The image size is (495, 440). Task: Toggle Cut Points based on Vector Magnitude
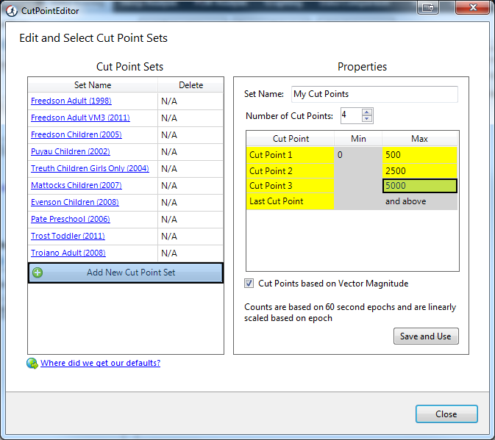tap(249, 284)
